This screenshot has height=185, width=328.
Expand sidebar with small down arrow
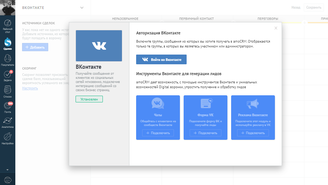tap(7, 170)
